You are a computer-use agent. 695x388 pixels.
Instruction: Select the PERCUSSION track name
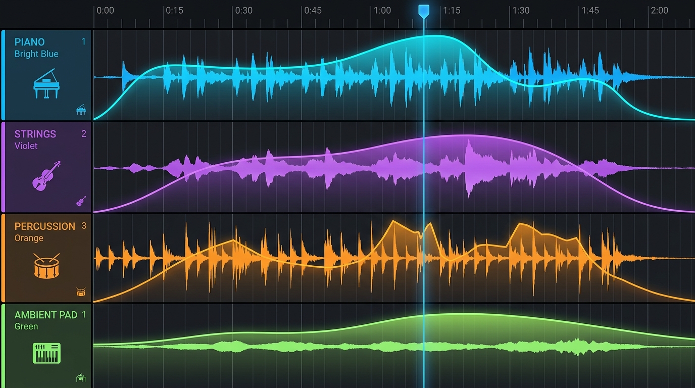44,226
